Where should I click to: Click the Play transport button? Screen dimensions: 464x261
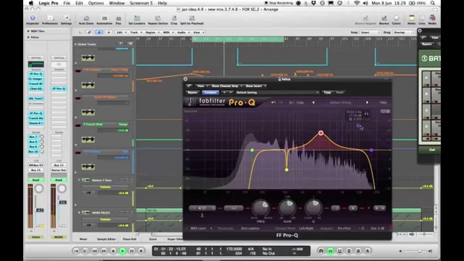point(123,250)
